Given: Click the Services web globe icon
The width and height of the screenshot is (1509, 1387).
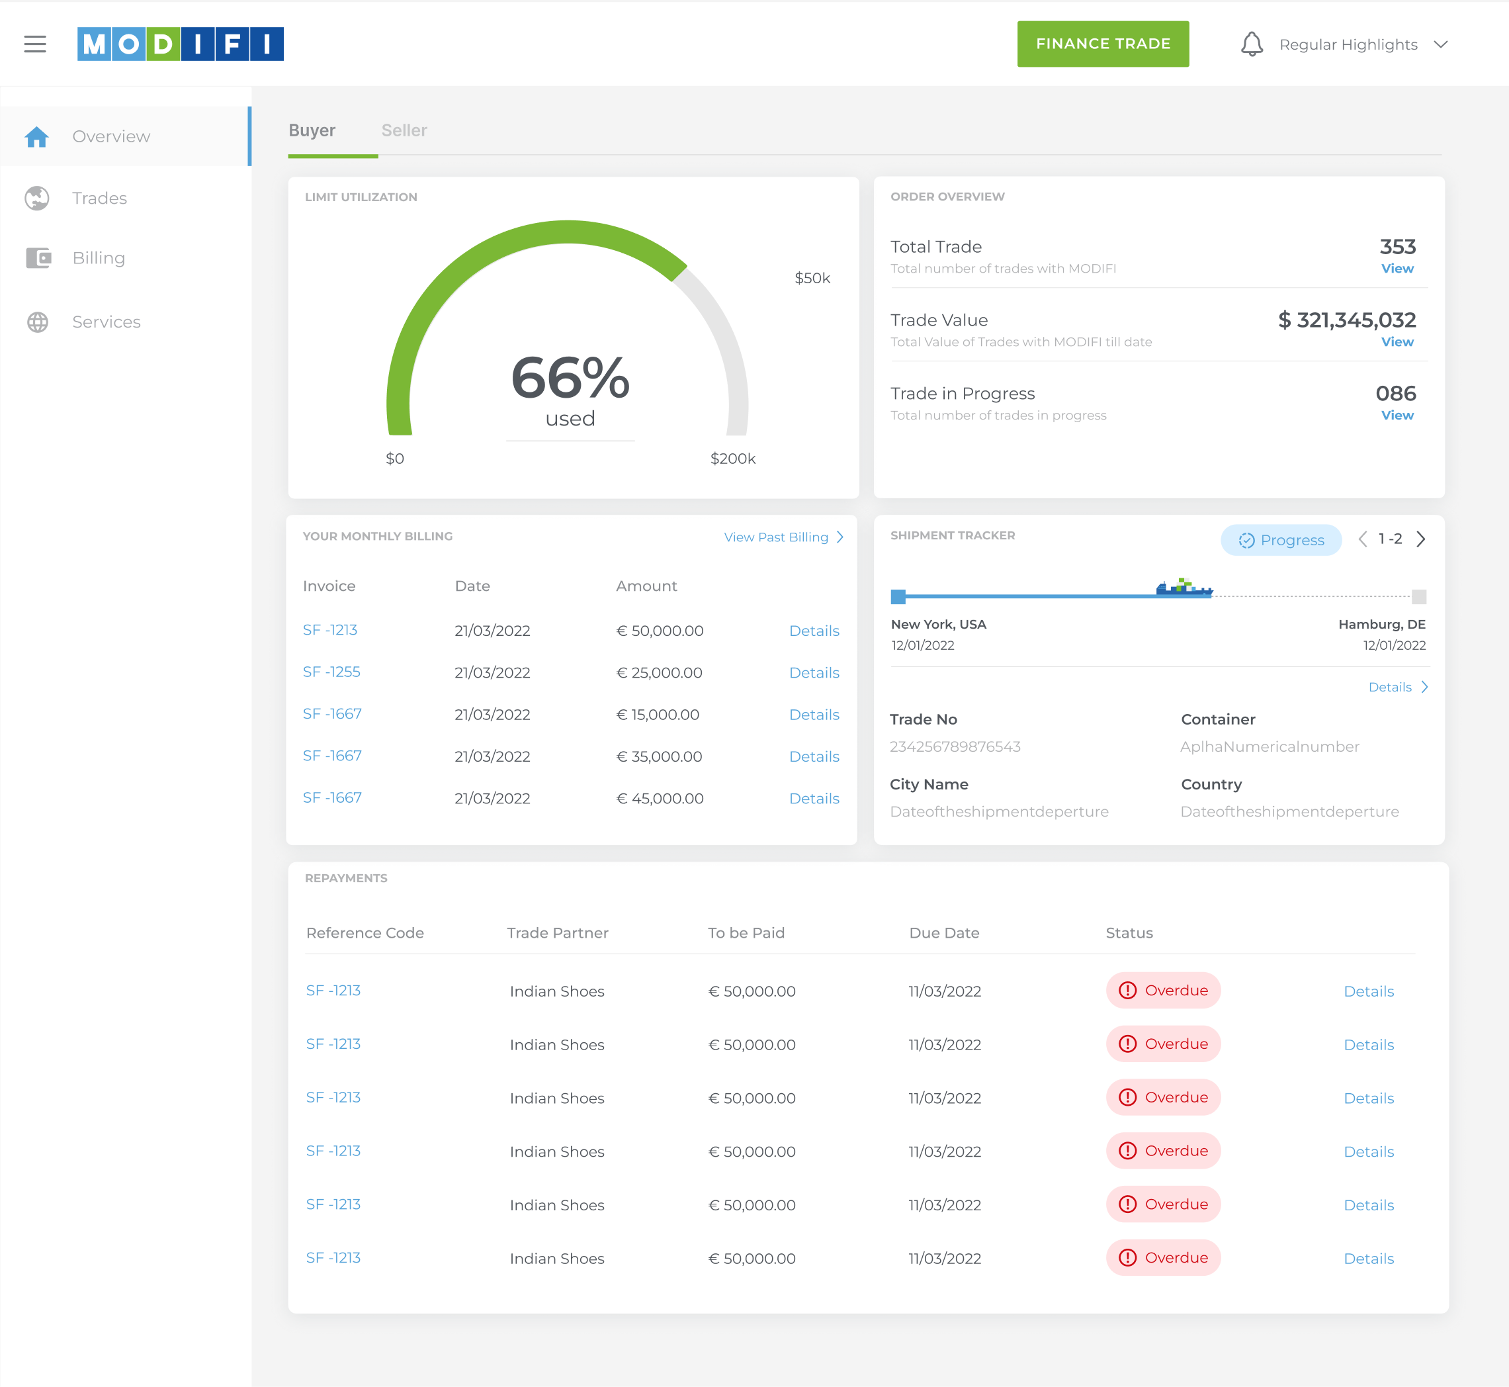Looking at the screenshot, I should [38, 322].
